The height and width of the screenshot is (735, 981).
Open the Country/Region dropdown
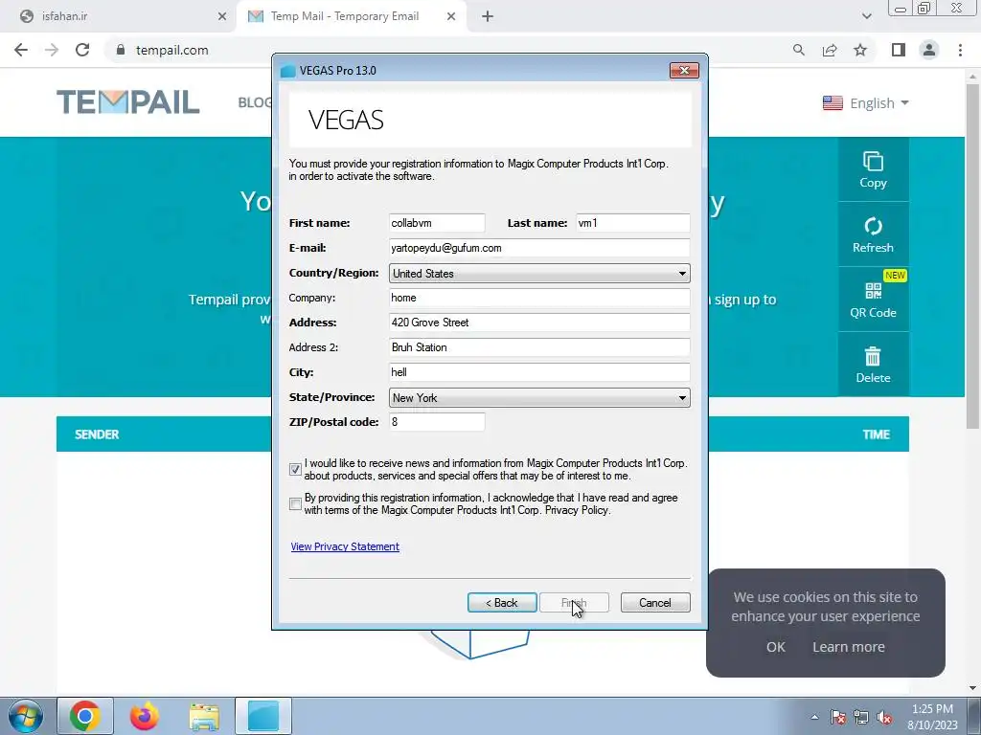click(539, 273)
